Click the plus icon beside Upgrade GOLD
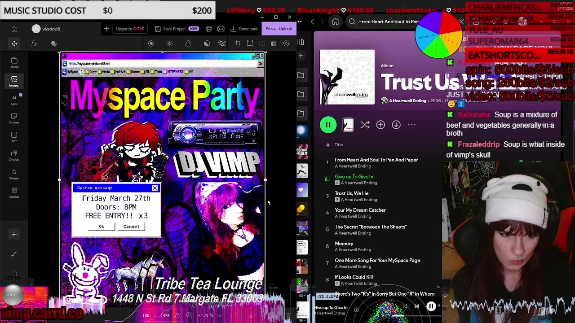This screenshot has width=575, height=323. 106,29
